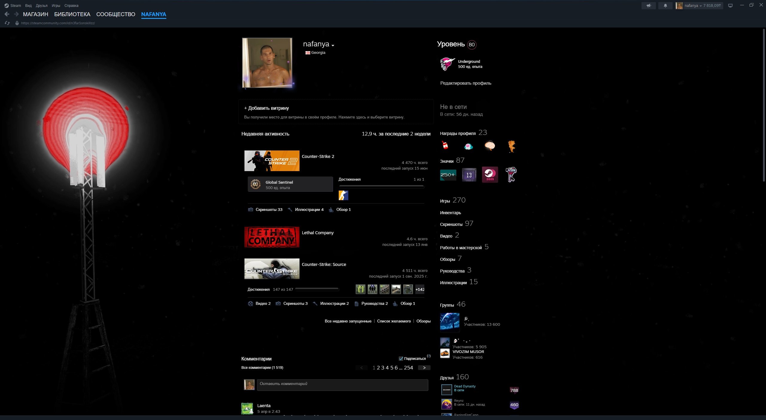The width and height of the screenshot is (766, 420).
Task: Reload page with the refresh icon
Action: tap(7, 23)
